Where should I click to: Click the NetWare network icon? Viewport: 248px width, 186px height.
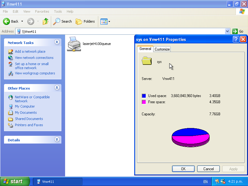[x=11, y=97]
